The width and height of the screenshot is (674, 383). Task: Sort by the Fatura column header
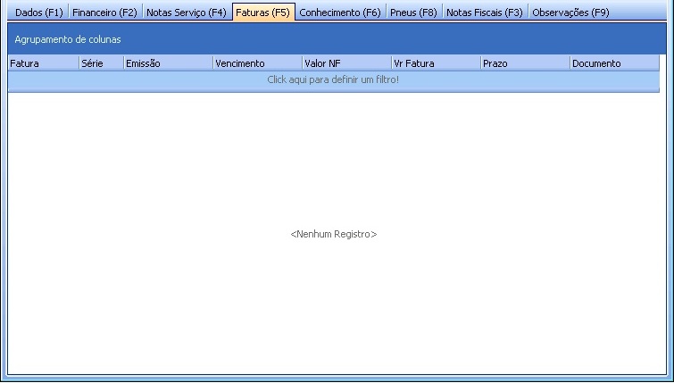[43, 63]
